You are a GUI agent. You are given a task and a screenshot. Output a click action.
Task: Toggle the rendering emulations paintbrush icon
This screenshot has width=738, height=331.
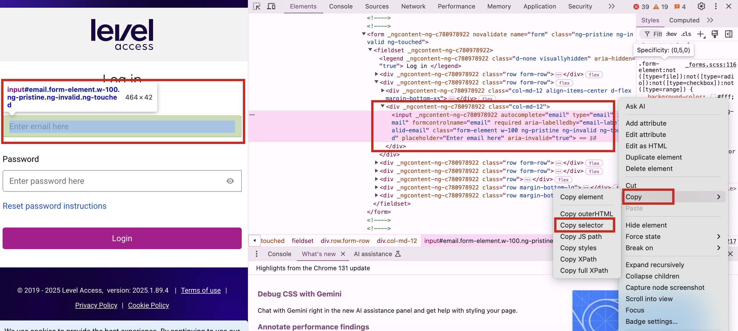[715, 34]
